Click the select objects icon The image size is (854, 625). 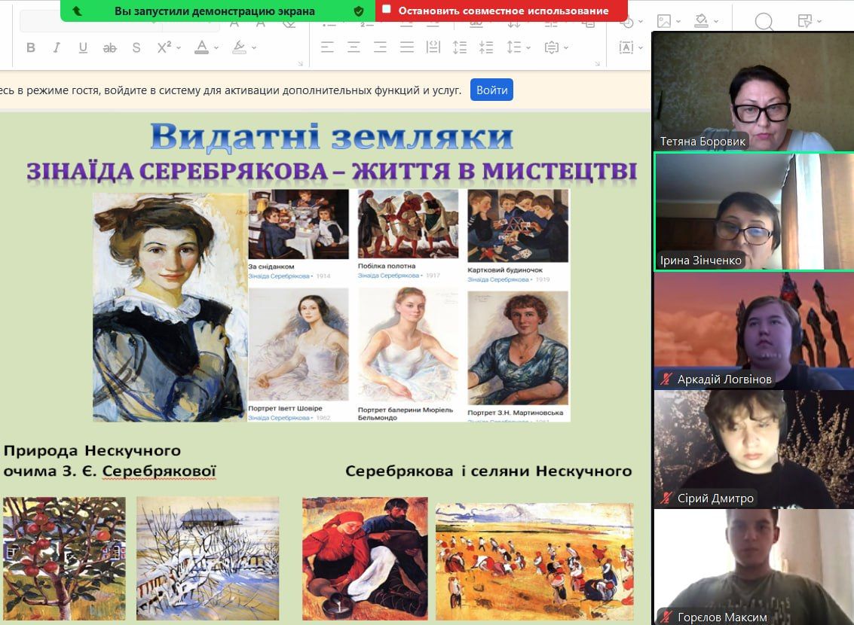tap(804, 20)
